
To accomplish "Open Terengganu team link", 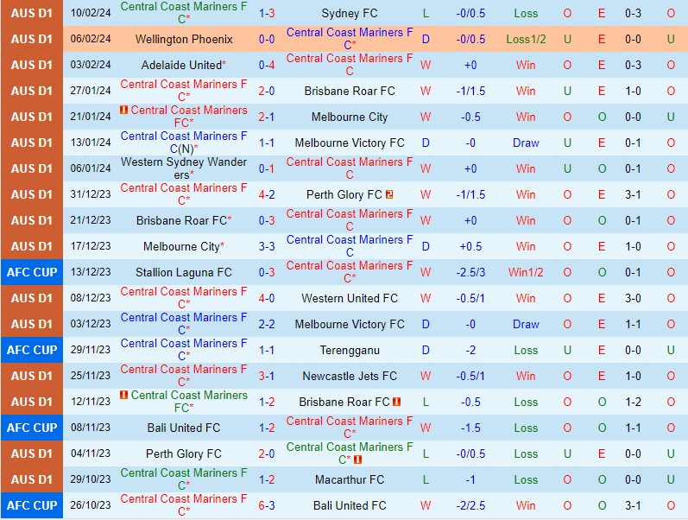I will pos(350,350).
